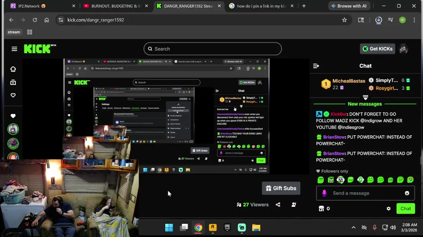Viewport: 423px width, 237px height.
Task: Click first BrianStow username in chat
Action: click(334, 137)
